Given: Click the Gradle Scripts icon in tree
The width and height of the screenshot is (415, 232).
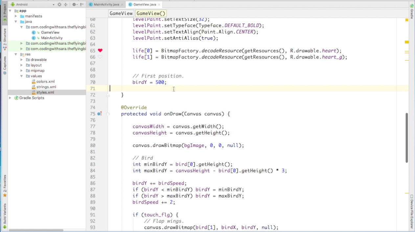Looking at the screenshot, I should point(16,98).
